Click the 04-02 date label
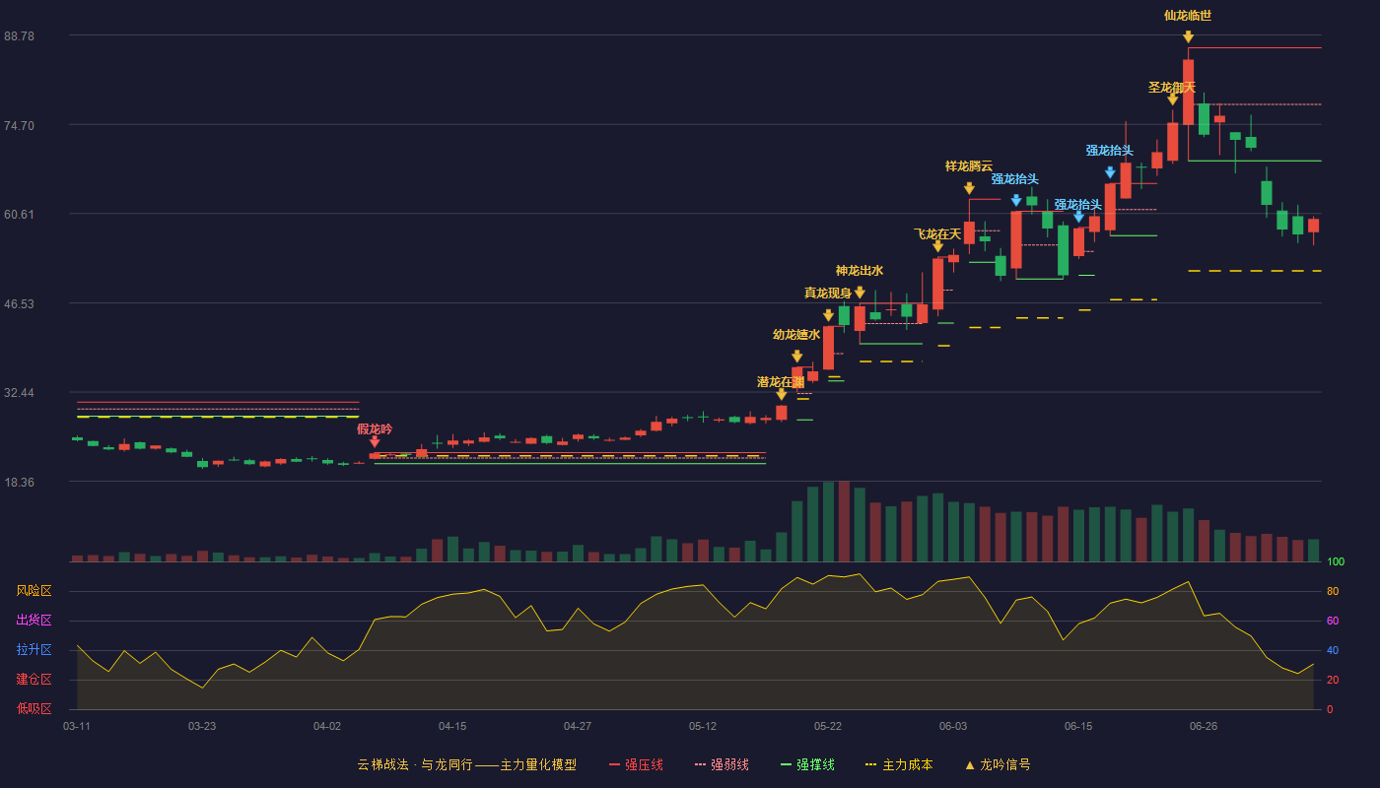 point(327,726)
